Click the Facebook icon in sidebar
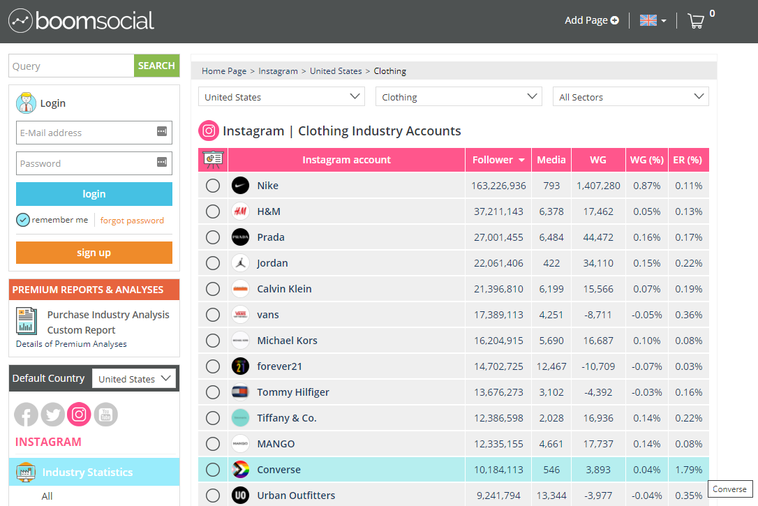 coord(26,415)
